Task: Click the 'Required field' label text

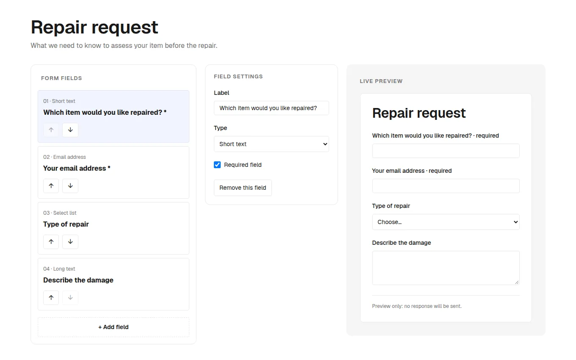Action: pyautogui.click(x=243, y=165)
